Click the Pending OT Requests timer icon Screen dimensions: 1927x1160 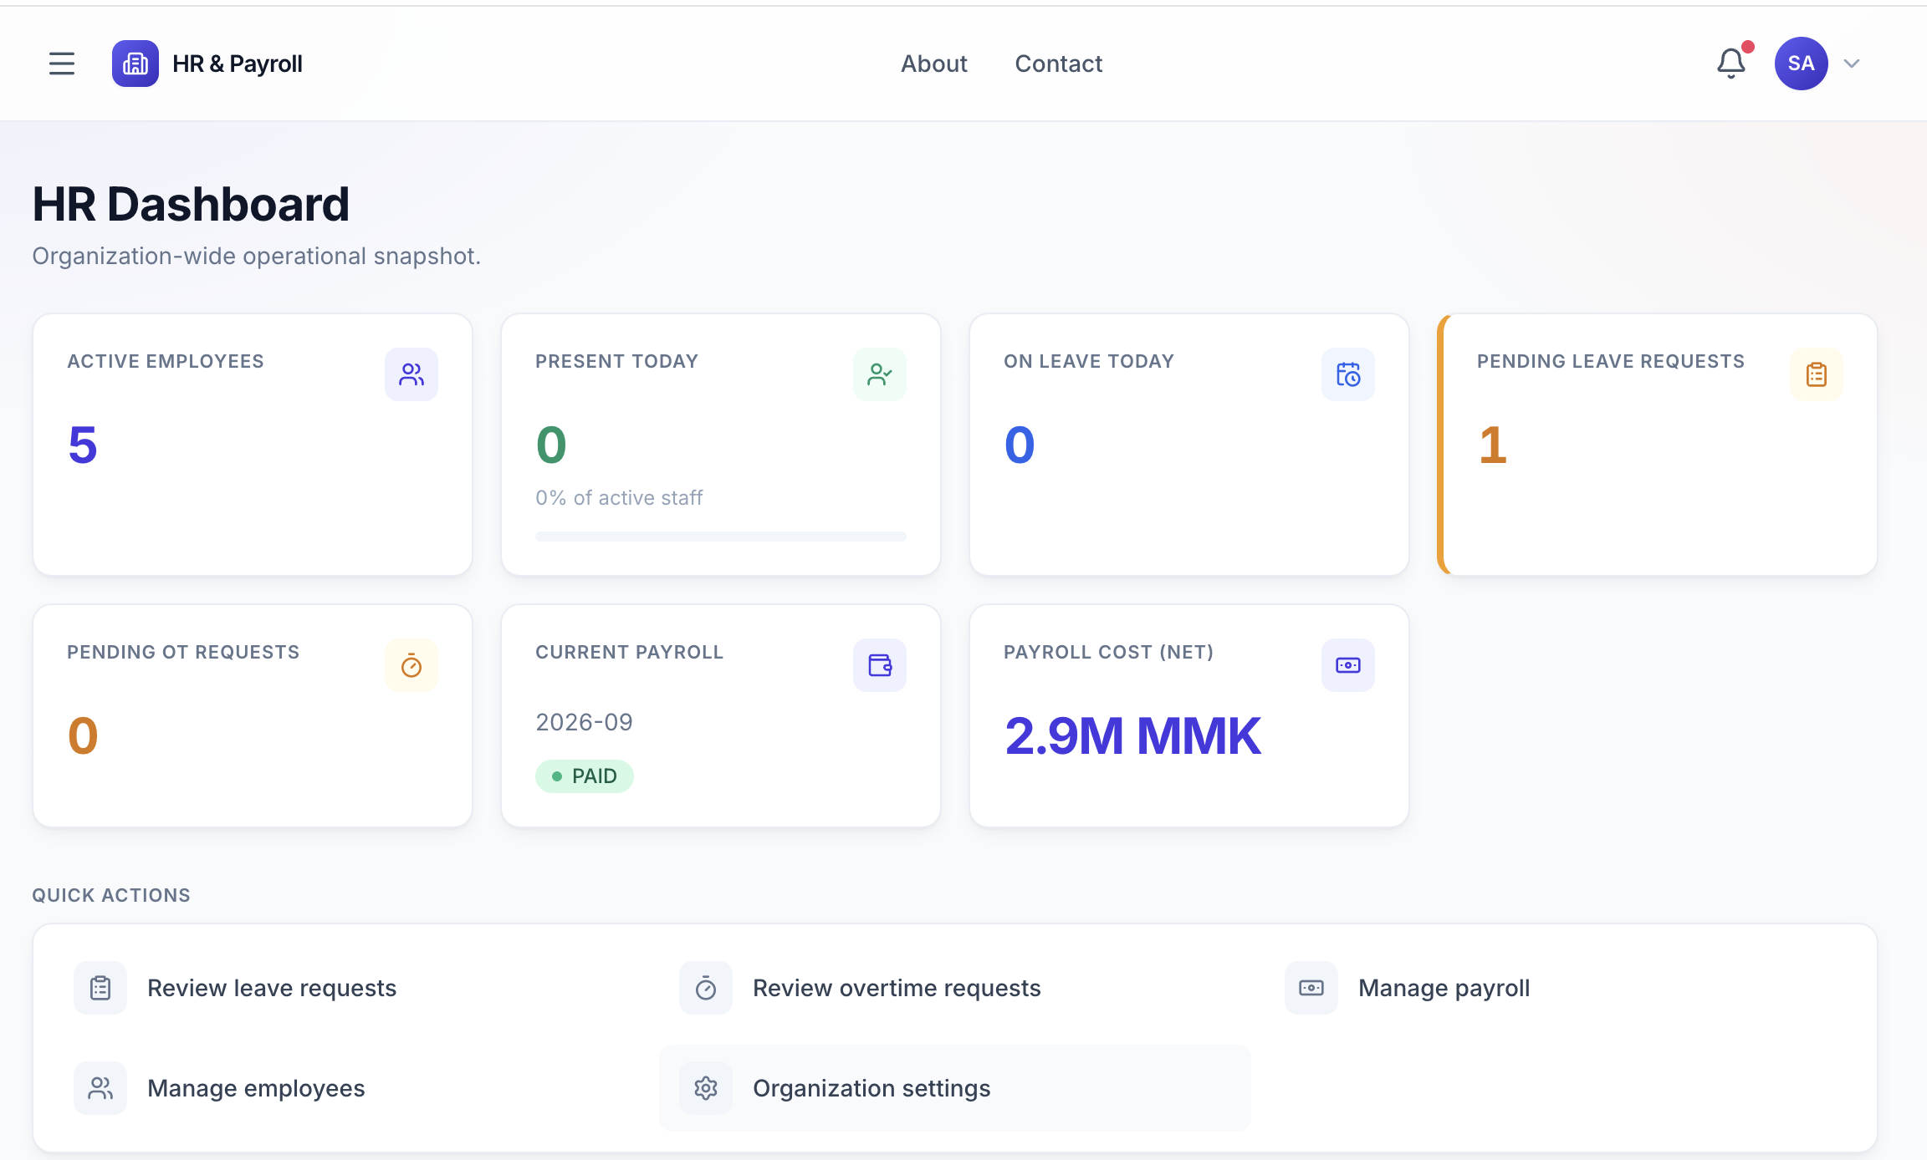coord(411,665)
